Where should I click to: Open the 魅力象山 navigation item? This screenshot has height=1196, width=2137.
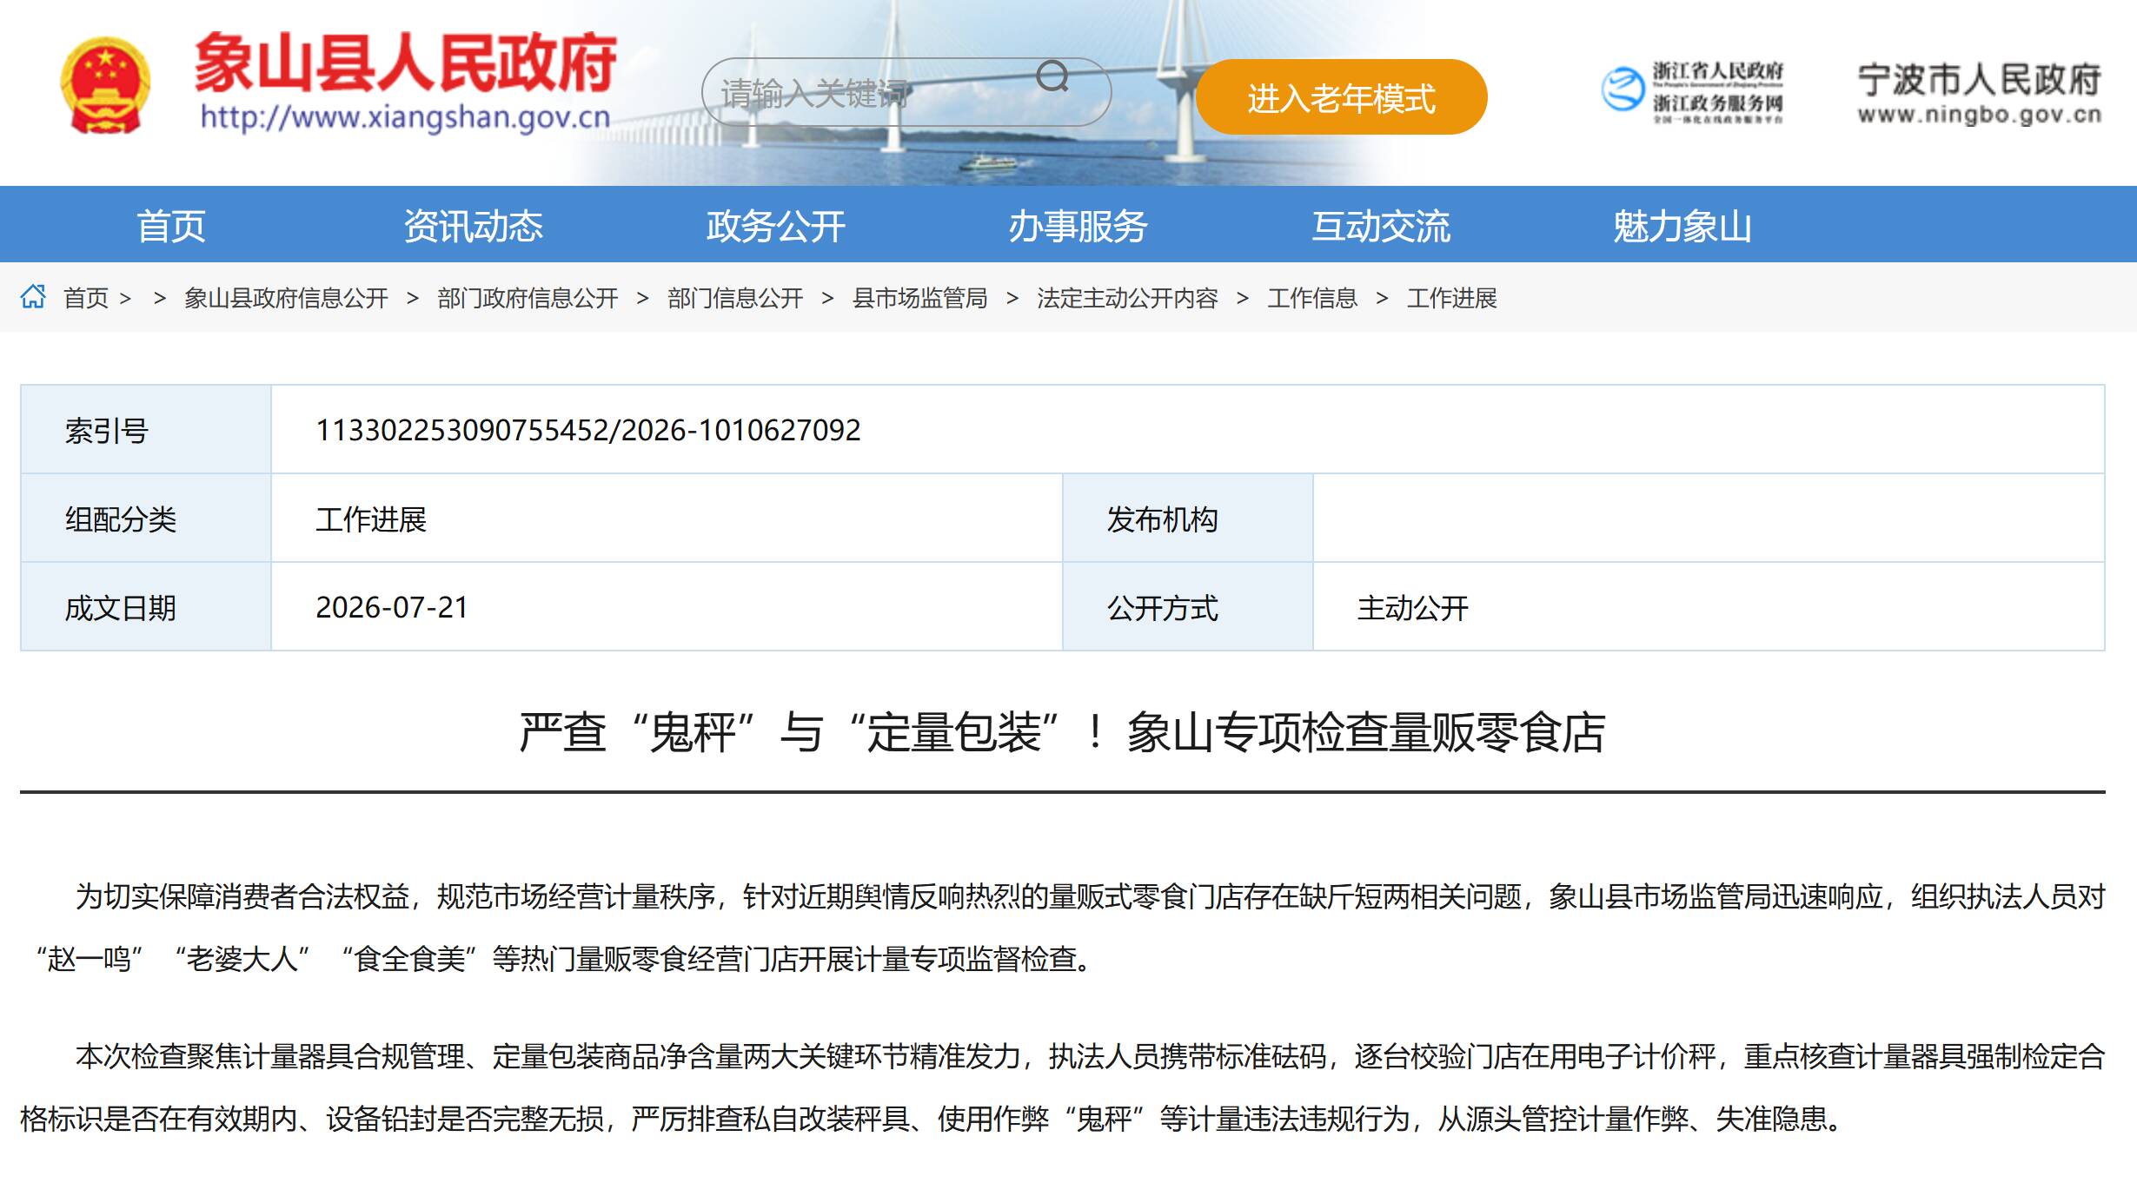pyautogui.click(x=1682, y=226)
